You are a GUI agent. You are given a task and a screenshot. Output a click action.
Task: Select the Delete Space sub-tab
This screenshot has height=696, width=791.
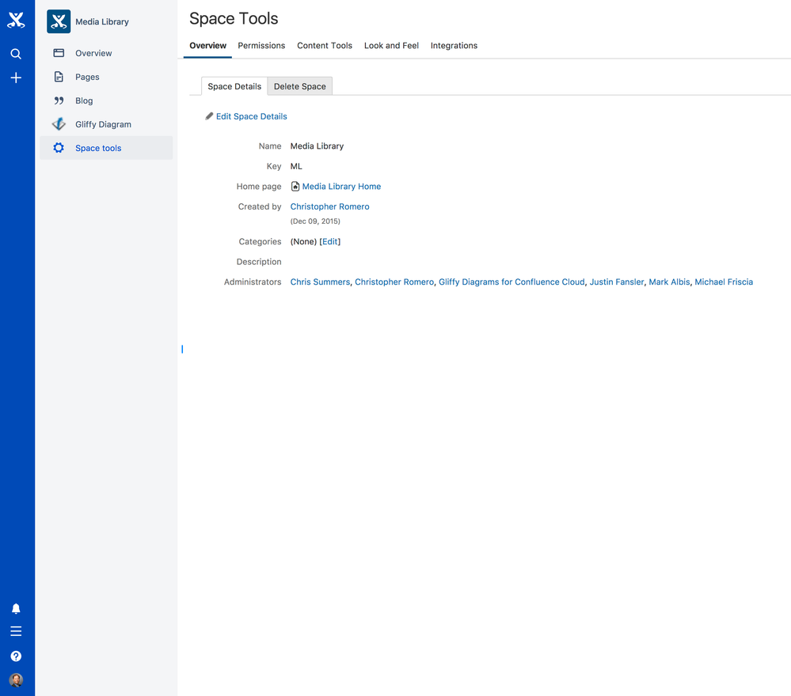pyautogui.click(x=299, y=86)
